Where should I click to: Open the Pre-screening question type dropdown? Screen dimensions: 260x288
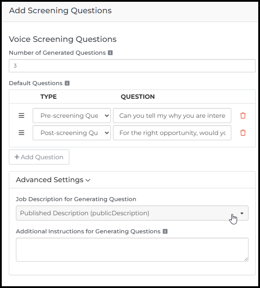[72, 116]
